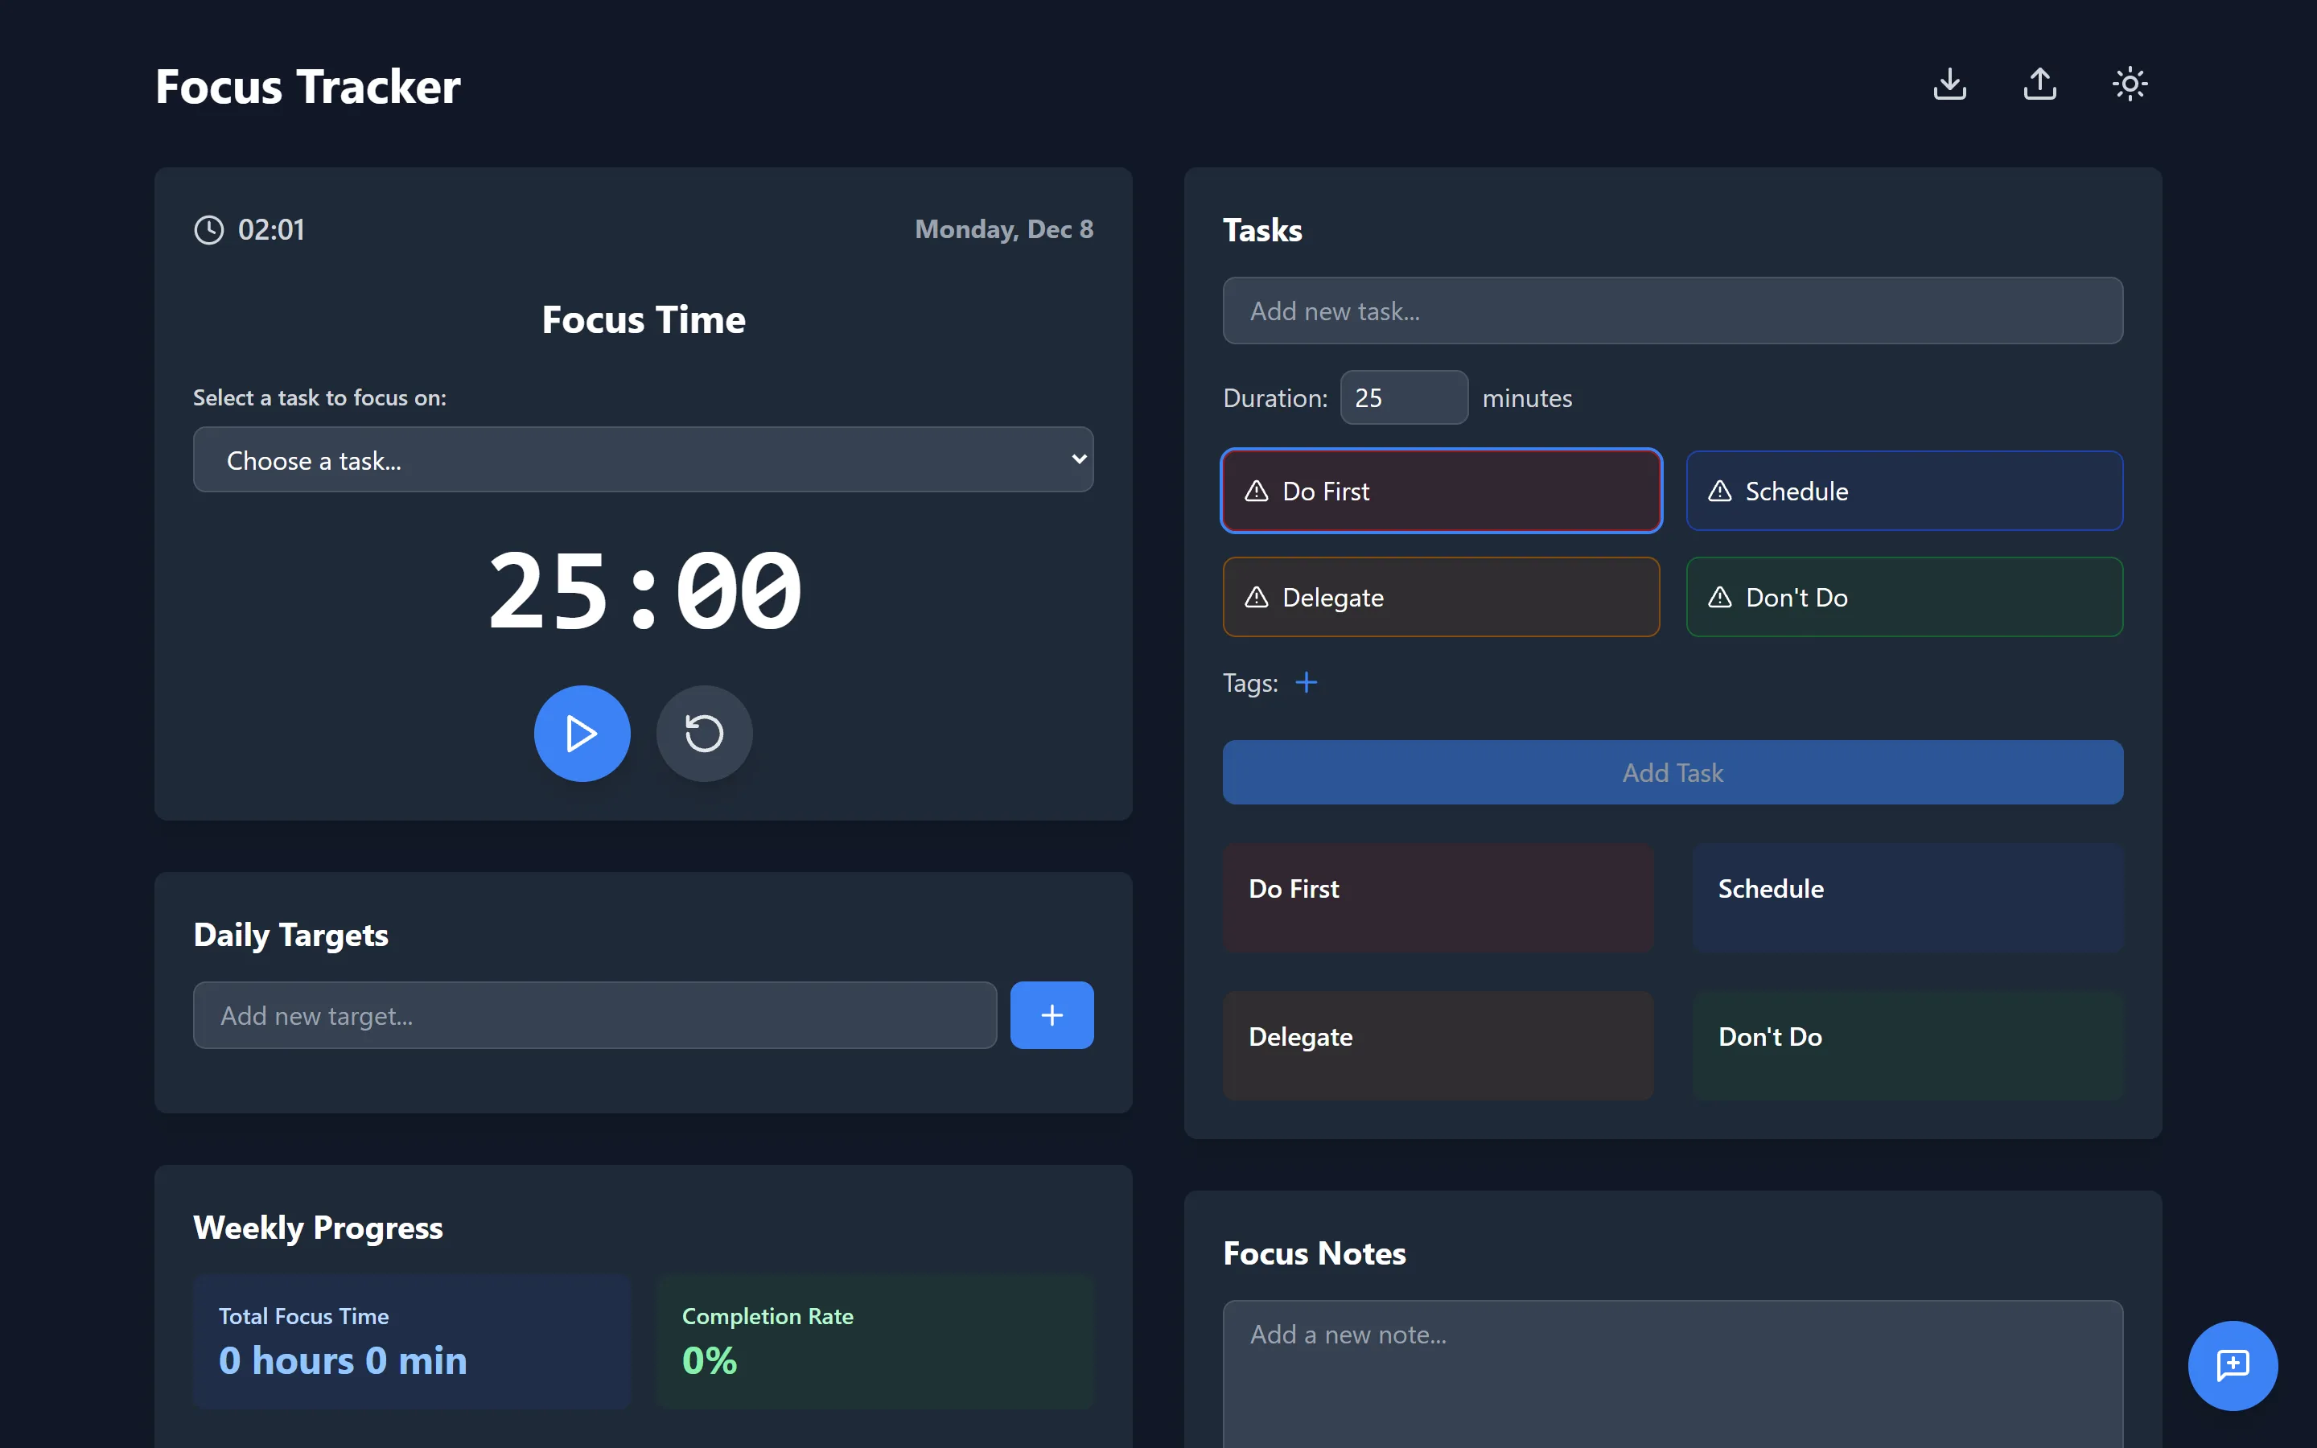
Task: Select the Delegate priority option
Action: coord(1441,598)
